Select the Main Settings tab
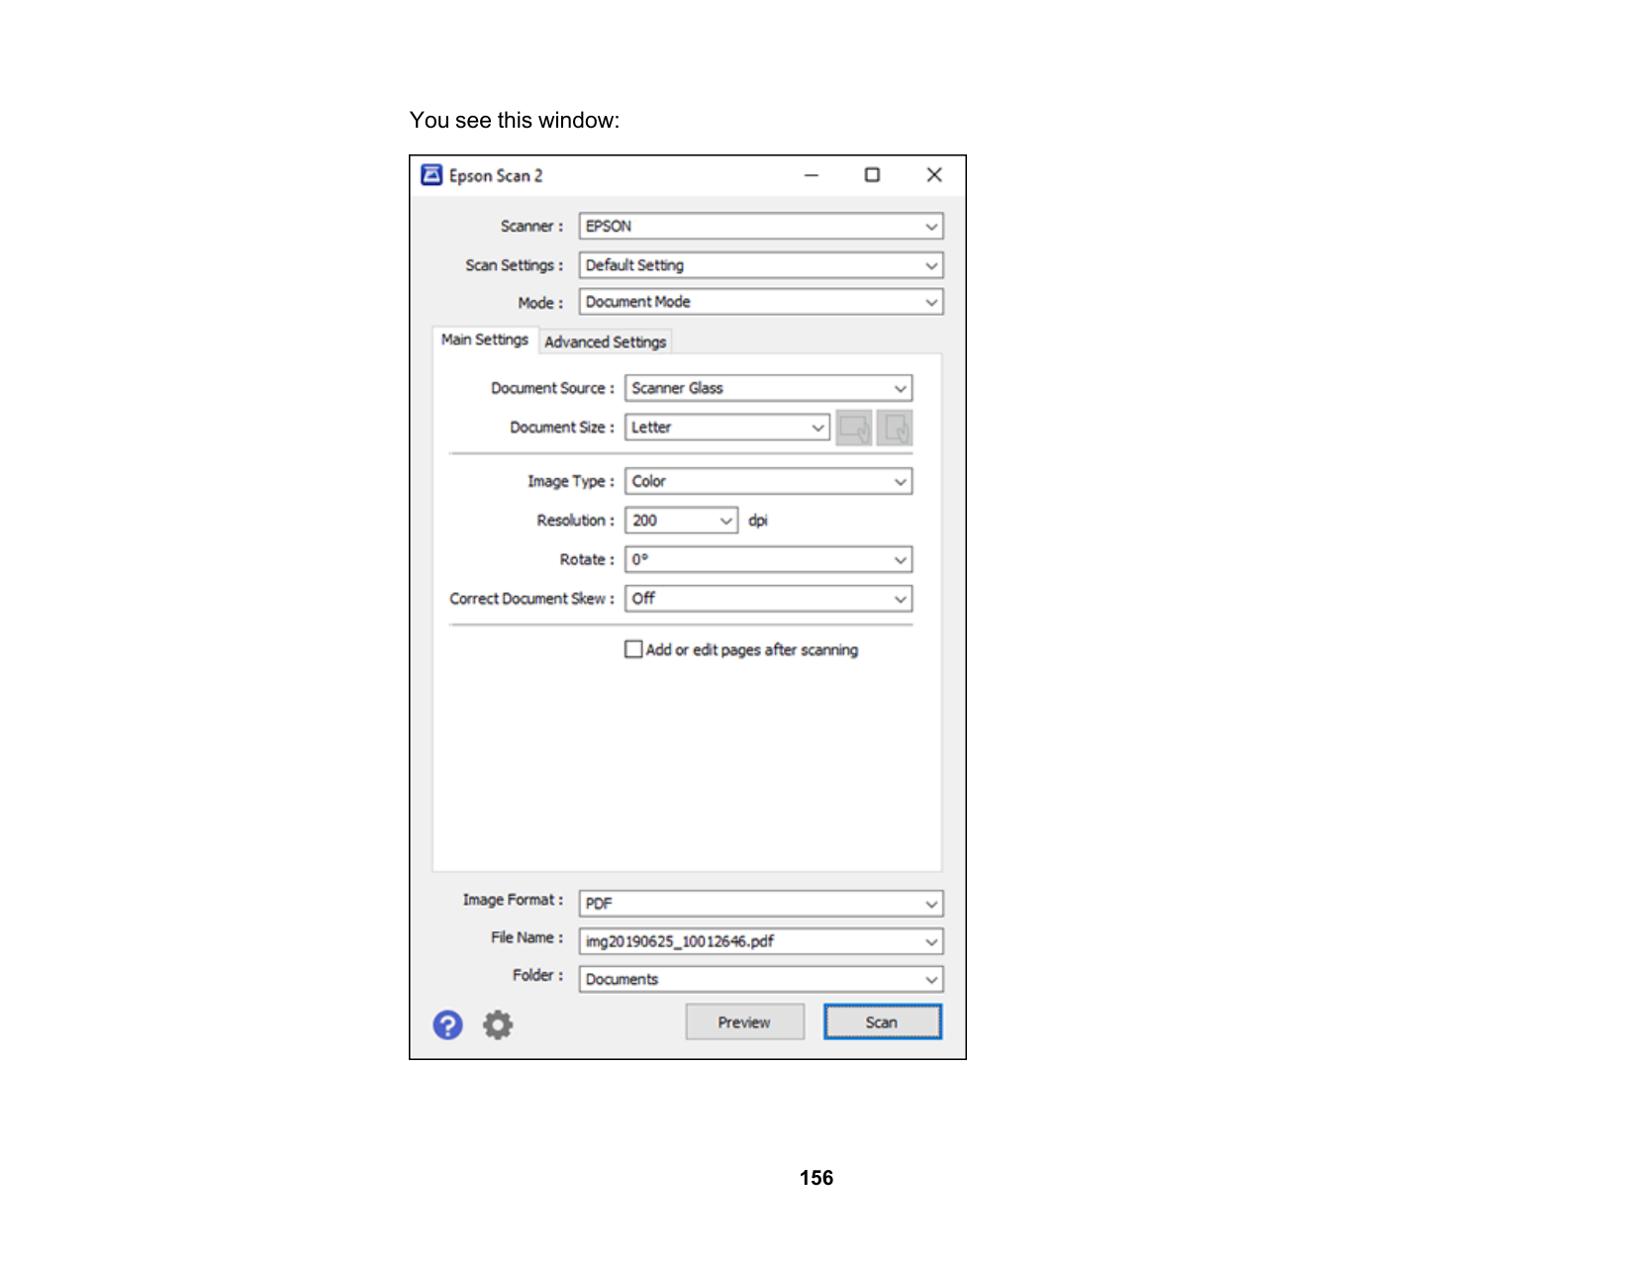This screenshot has width=1633, height=1262. 485,340
